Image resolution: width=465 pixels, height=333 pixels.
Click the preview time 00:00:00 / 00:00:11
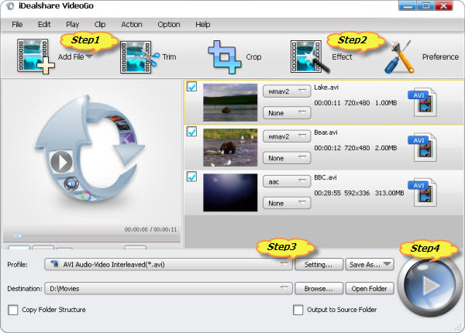pos(150,229)
